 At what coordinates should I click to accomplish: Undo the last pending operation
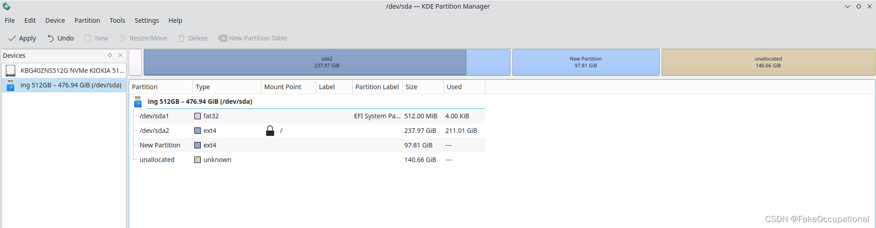tap(60, 38)
